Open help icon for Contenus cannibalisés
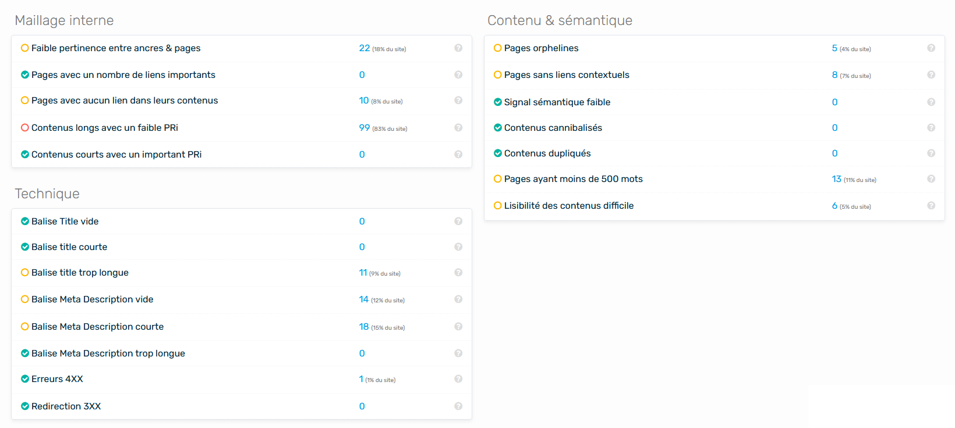The height and width of the screenshot is (428, 955). pyautogui.click(x=931, y=128)
